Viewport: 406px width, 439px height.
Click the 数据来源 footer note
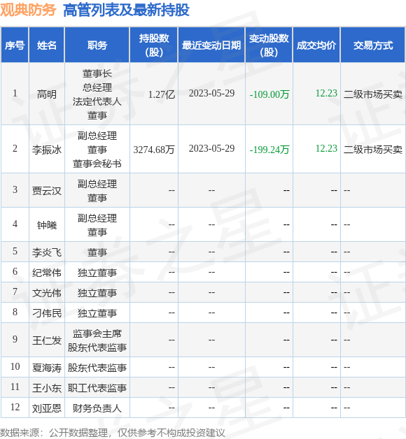pyautogui.click(x=112, y=433)
